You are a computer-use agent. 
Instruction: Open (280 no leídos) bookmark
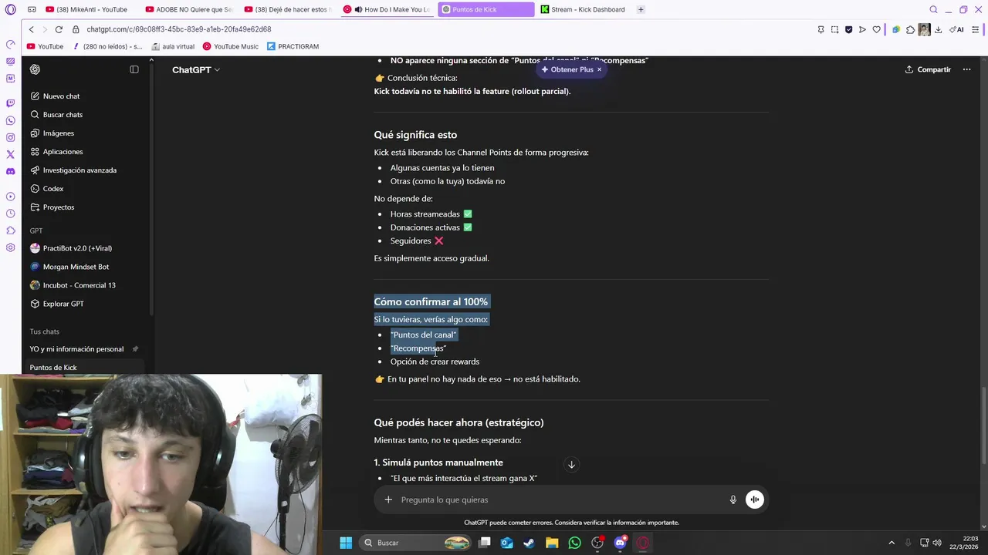click(108, 46)
